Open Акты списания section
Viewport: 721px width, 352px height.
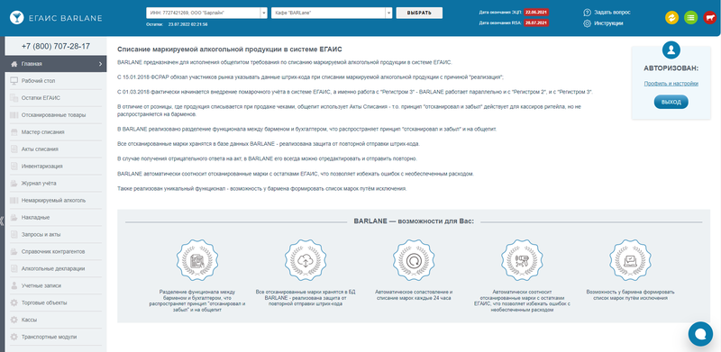coord(56,149)
